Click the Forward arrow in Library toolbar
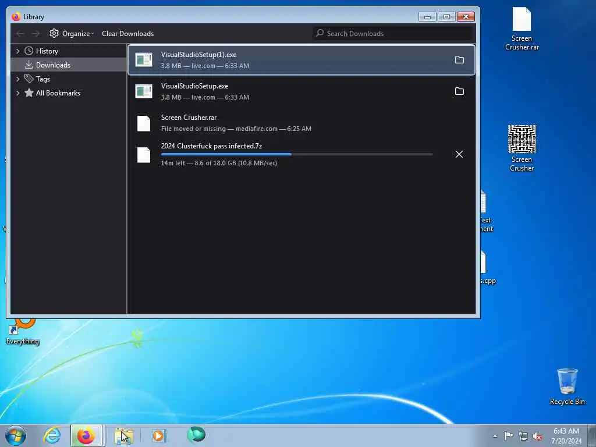The width and height of the screenshot is (596, 447). click(x=36, y=34)
